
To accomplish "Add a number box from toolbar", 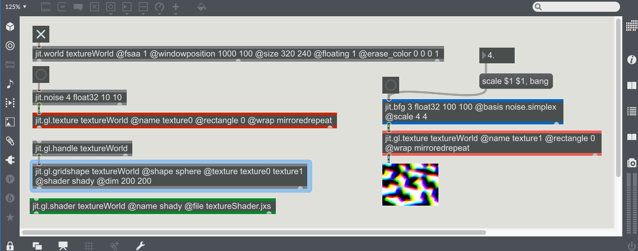I will 127,7.
